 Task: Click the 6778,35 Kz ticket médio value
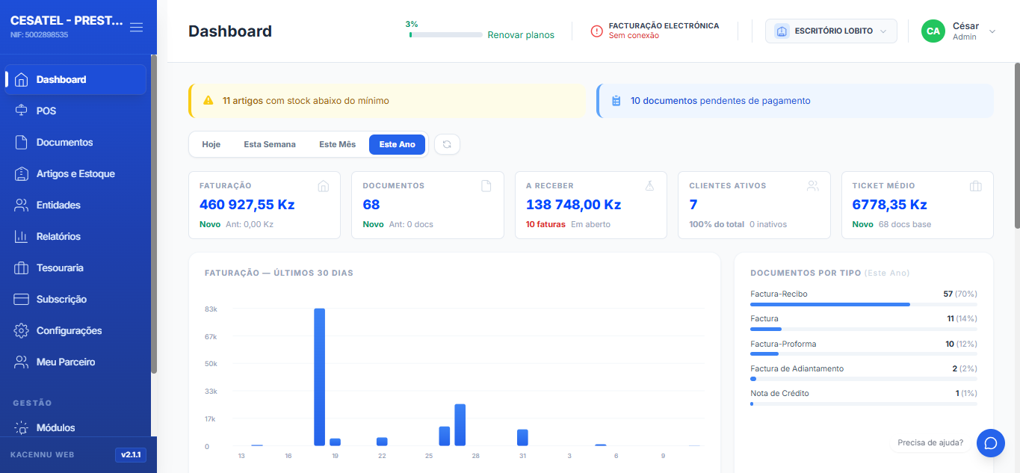(x=890, y=205)
